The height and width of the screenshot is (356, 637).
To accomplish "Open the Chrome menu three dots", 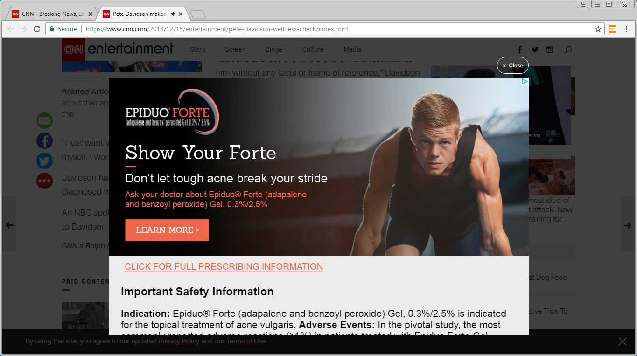I will [626, 29].
